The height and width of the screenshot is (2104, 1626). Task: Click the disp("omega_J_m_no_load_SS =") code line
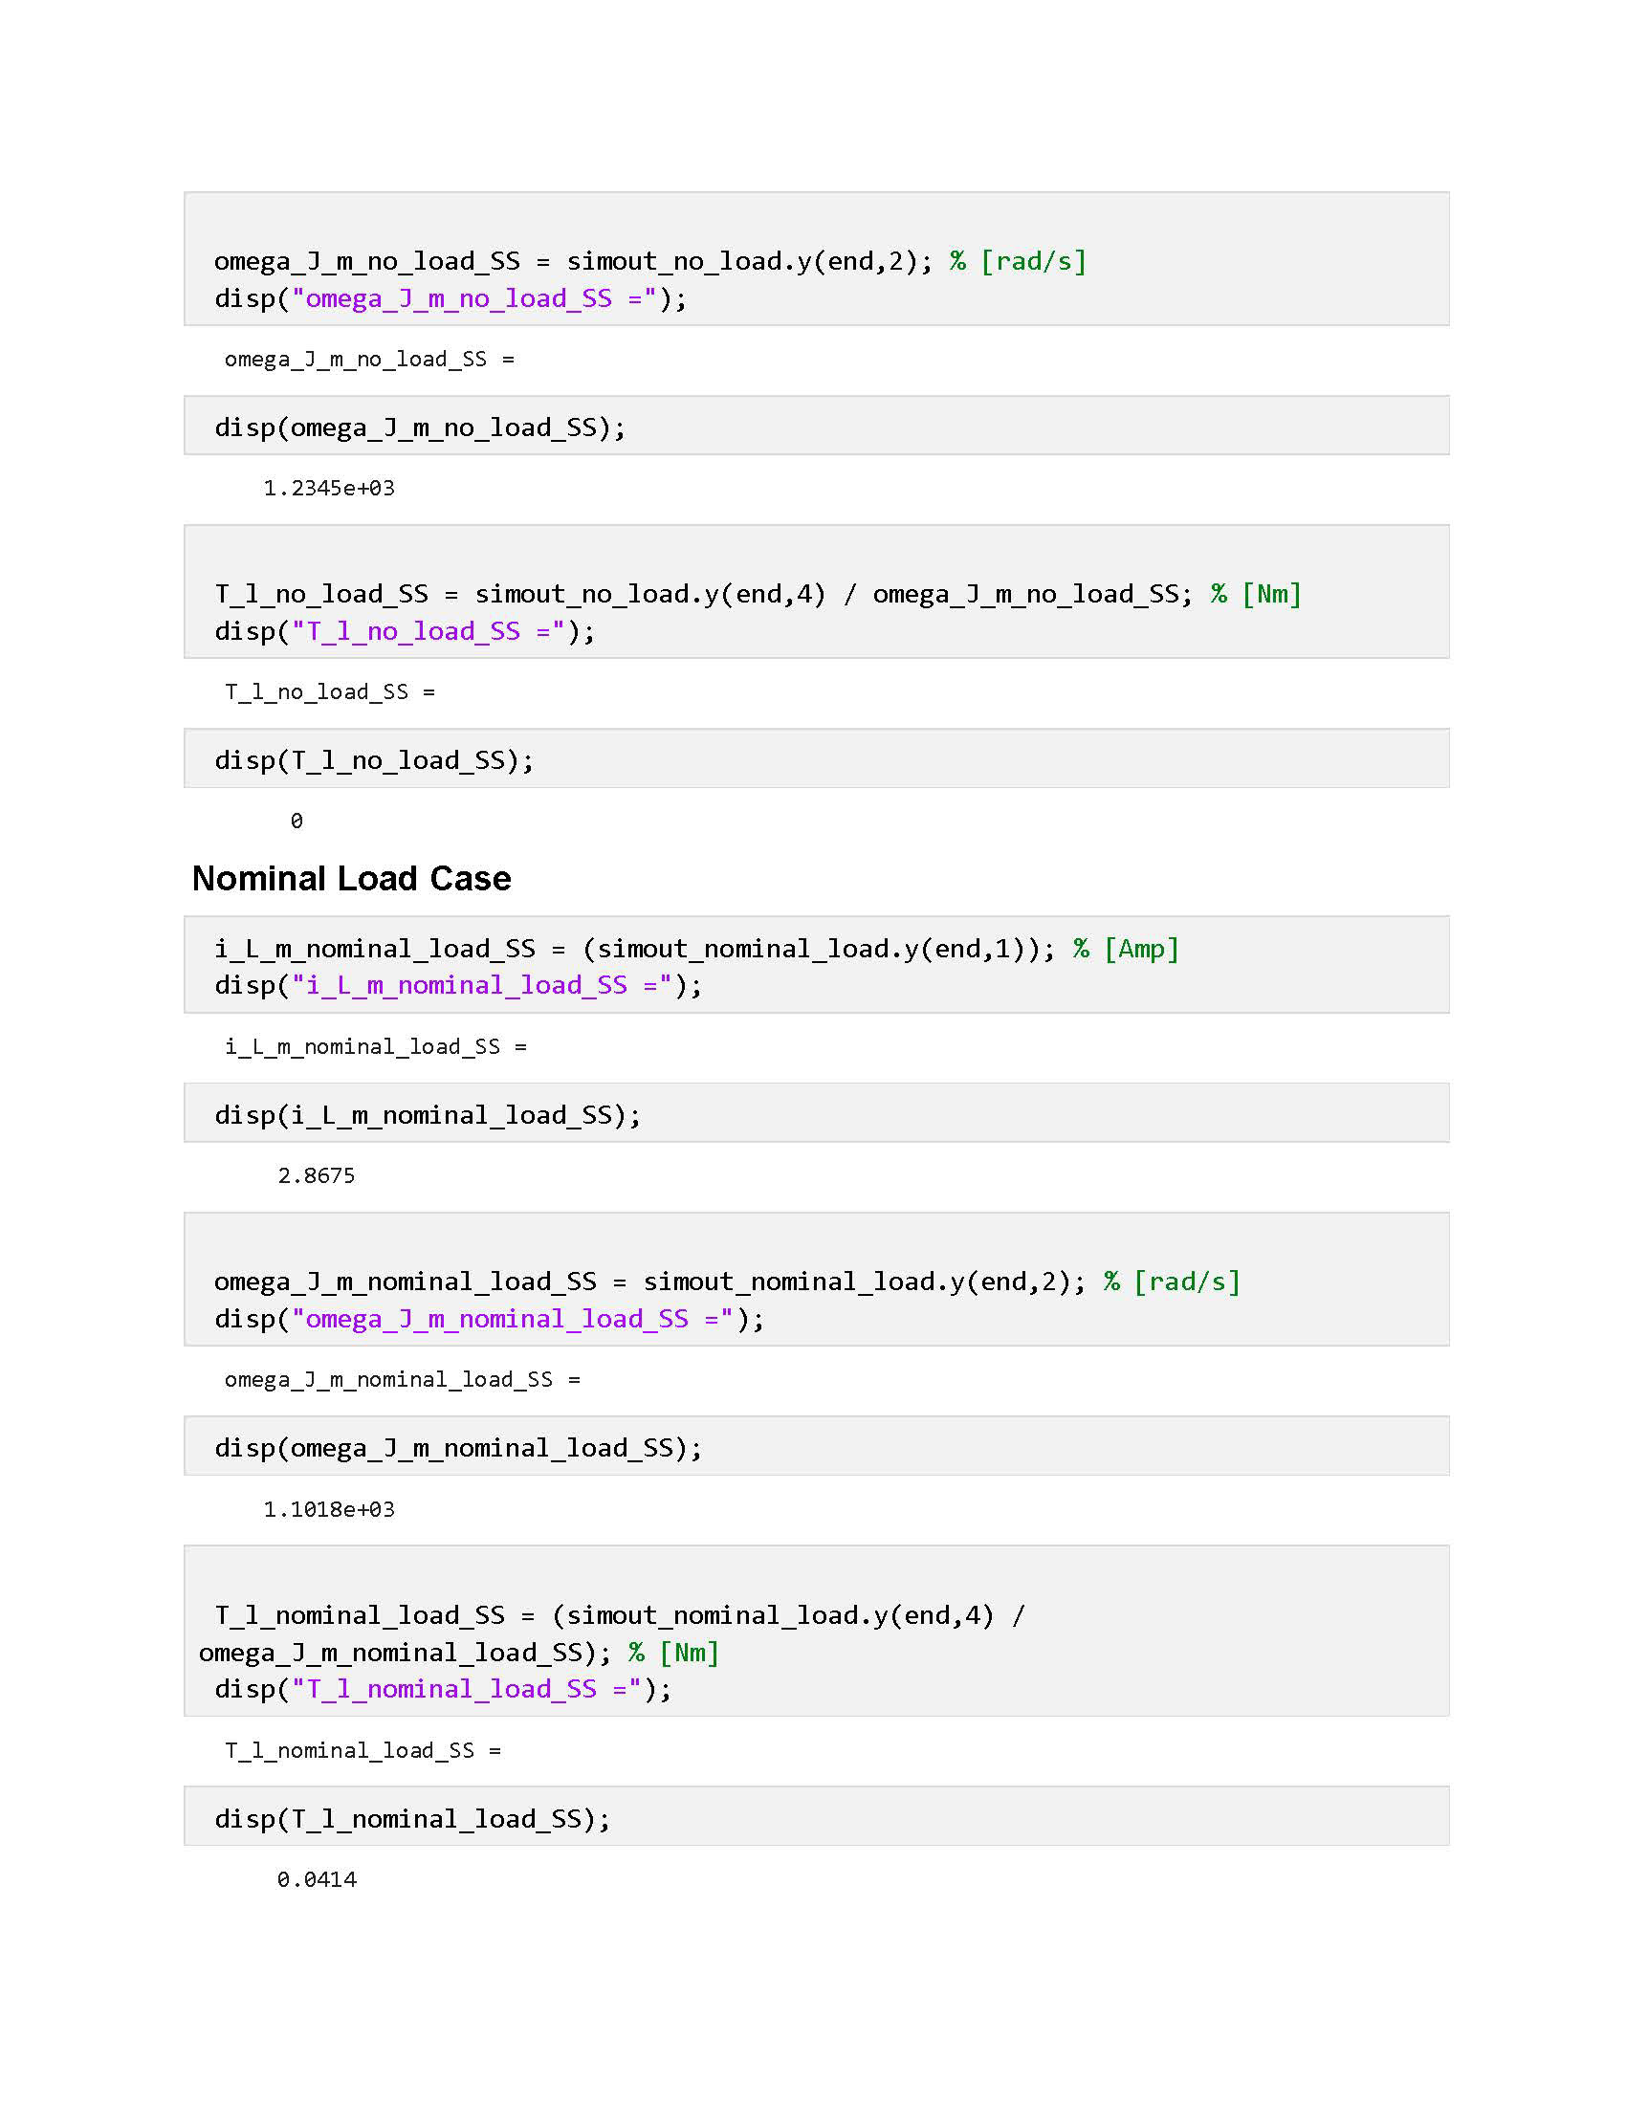click(450, 298)
